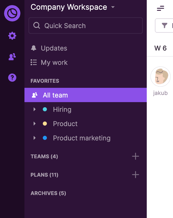Click the TEAMS (4) section header
This screenshot has width=173, height=218.
[44, 156]
